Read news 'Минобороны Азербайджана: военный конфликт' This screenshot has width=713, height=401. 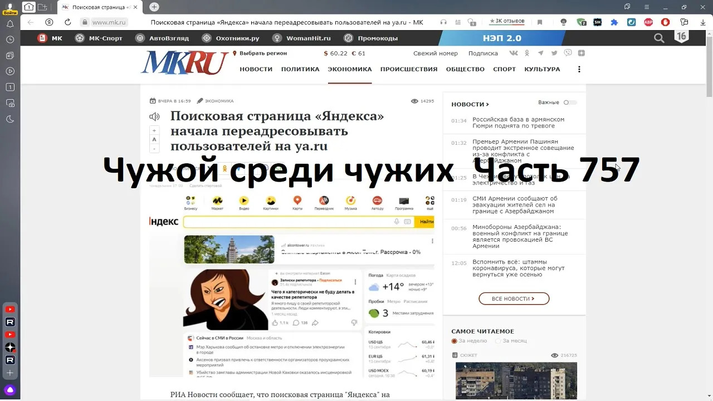coord(520,237)
